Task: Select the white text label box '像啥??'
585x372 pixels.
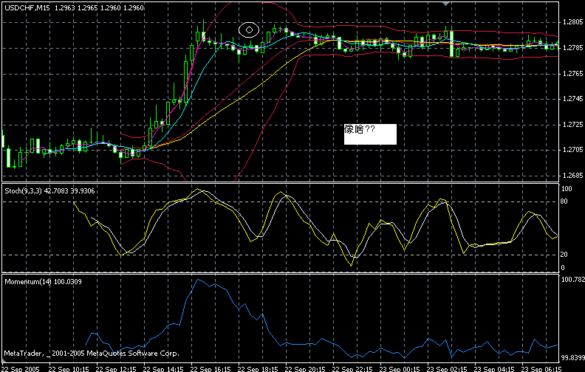Action: tap(370, 134)
